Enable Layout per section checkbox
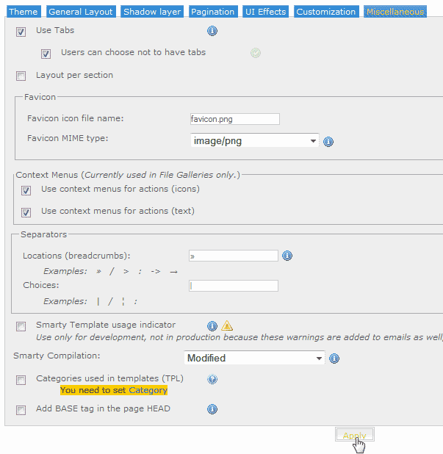Screen dimensions: 443x454 coord(21,76)
